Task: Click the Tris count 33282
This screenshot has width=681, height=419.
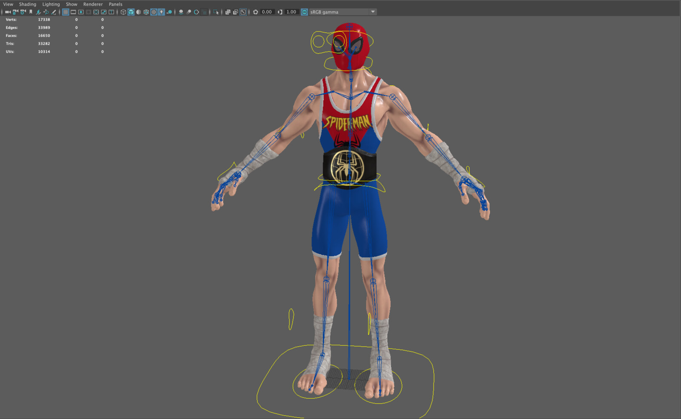Action: point(44,43)
